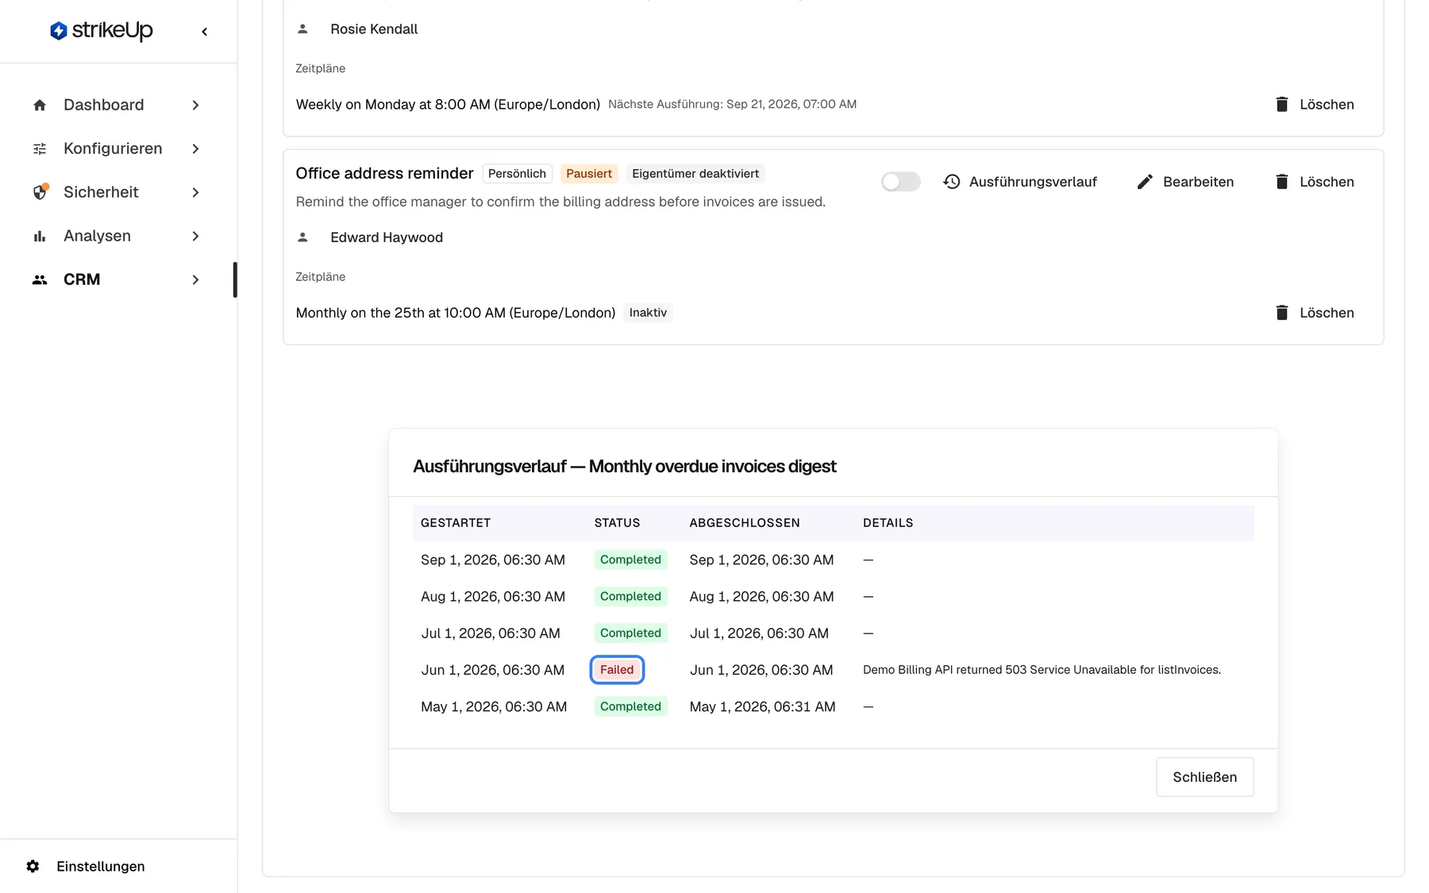This screenshot has width=1429, height=893.
Task: Click trash icon for Office address reminder
Action: pos(1282,182)
